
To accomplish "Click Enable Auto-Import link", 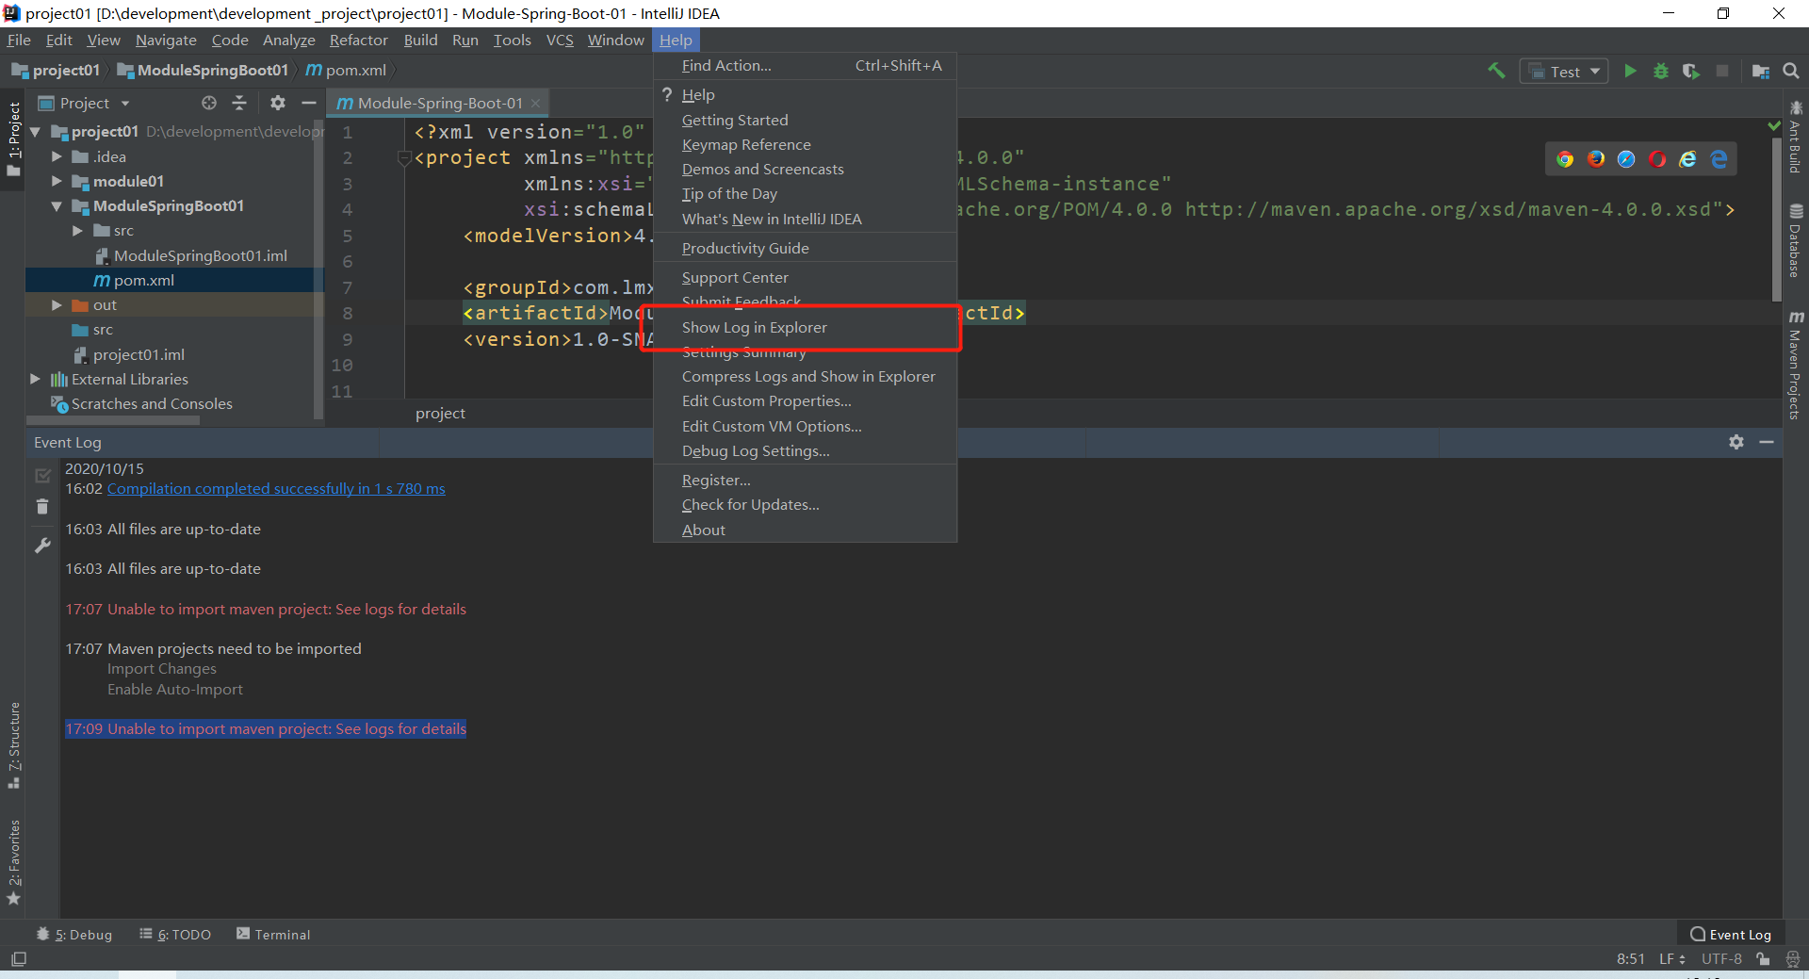I will (175, 690).
